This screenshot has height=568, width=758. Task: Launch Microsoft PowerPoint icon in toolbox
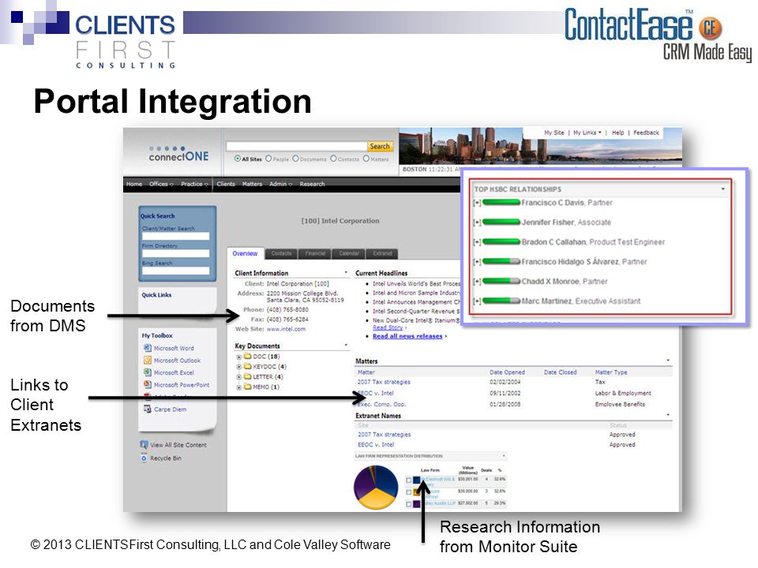pyautogui.click(x=148, y=384)
